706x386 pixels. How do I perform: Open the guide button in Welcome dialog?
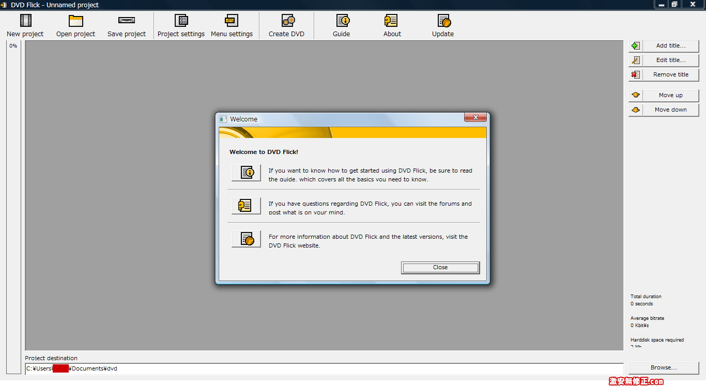246,172
